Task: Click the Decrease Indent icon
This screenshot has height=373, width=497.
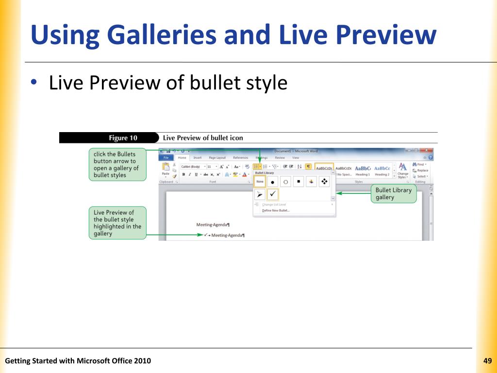Action: click(285, 167)
